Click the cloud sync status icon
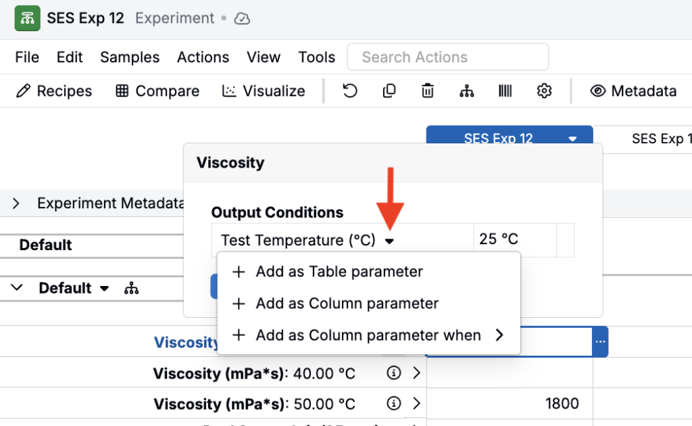This screenshot has height=426, width=692. [242, 18]
